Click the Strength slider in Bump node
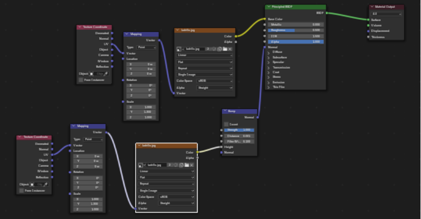 click(x=240, y=130)
